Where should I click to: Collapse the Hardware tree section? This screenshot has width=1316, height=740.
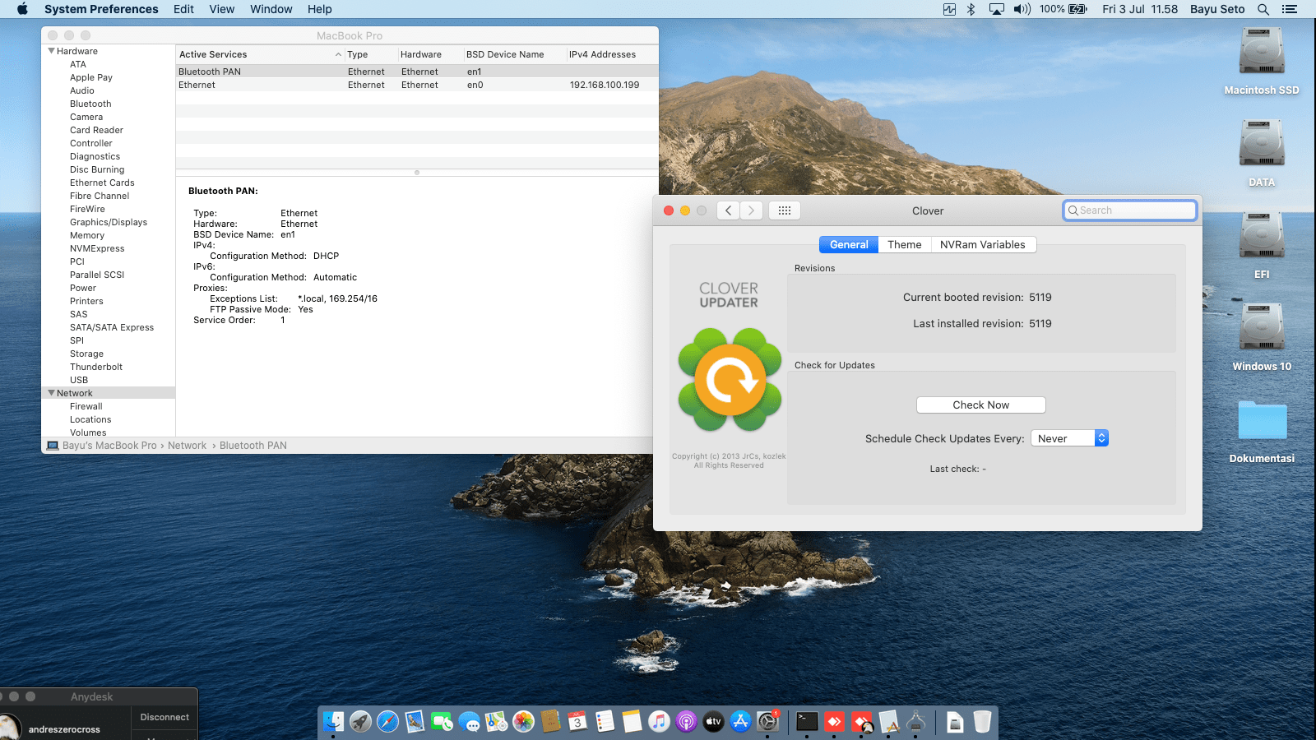(52, 51)
